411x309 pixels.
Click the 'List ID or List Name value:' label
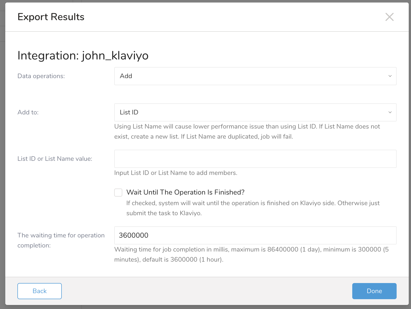pyautogui.click(x=55, y=159)
